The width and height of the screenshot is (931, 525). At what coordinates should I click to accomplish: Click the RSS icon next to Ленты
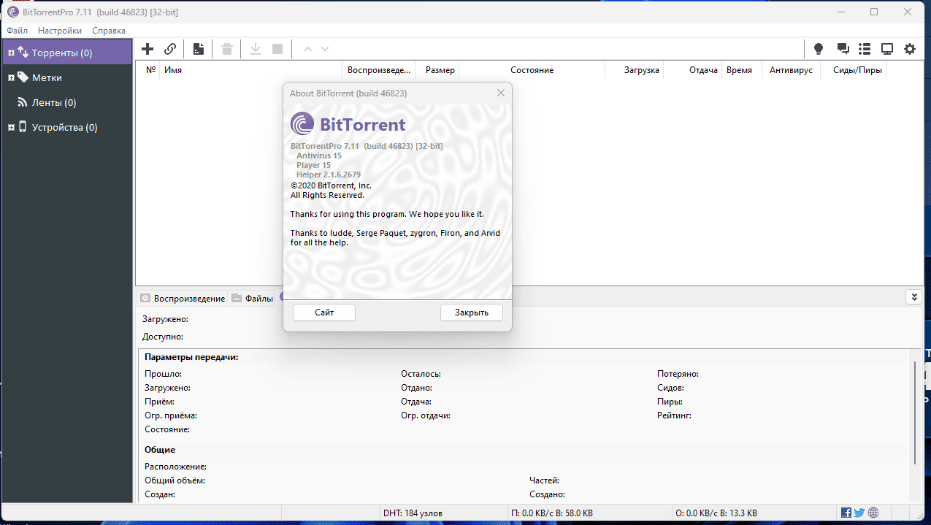(23, 102)
